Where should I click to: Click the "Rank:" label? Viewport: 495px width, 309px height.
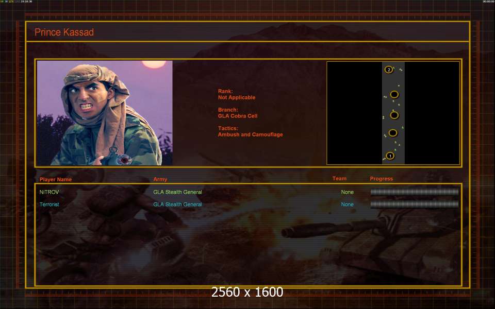point(225,92)
